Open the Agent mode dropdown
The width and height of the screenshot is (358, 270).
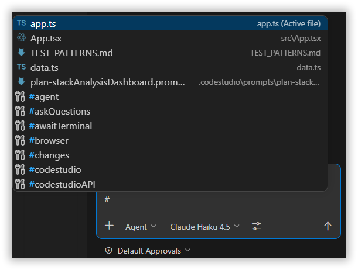(141, 227)
